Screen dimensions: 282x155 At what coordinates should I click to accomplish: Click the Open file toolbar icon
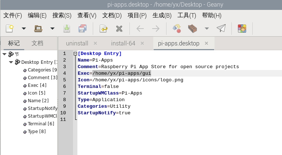point(38,29)
